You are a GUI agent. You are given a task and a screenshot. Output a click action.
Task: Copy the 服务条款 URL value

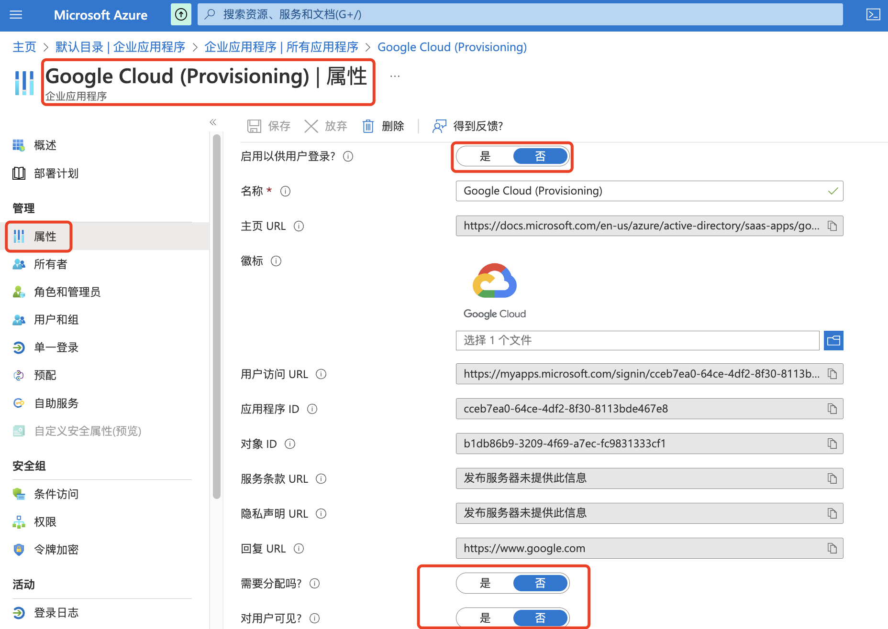(x=832, y=479)
